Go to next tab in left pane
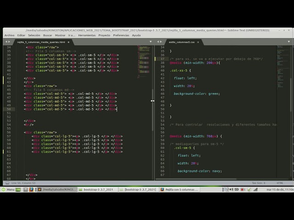294x220 pixels. click(9, 42)
